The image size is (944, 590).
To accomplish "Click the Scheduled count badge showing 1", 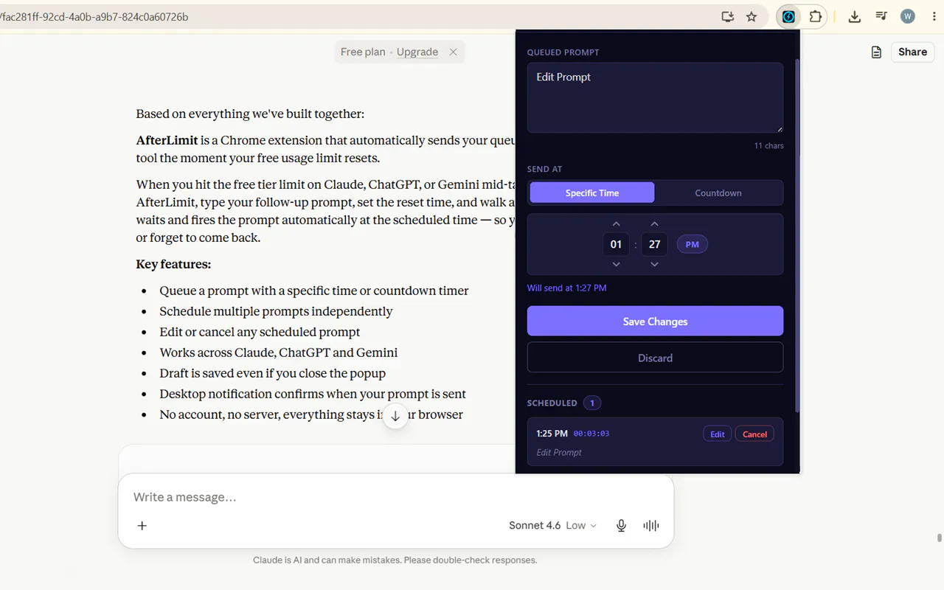I will click(592, 403).
